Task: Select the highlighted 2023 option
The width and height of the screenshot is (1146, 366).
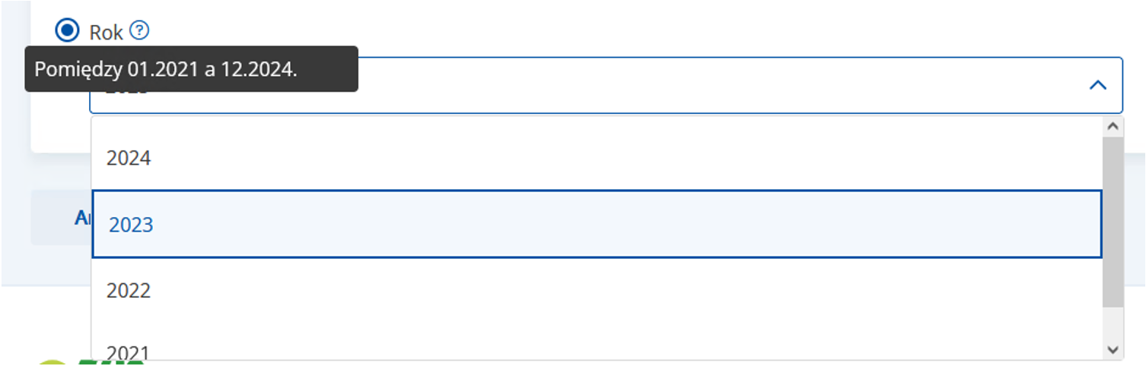Action: click(131, 225)
